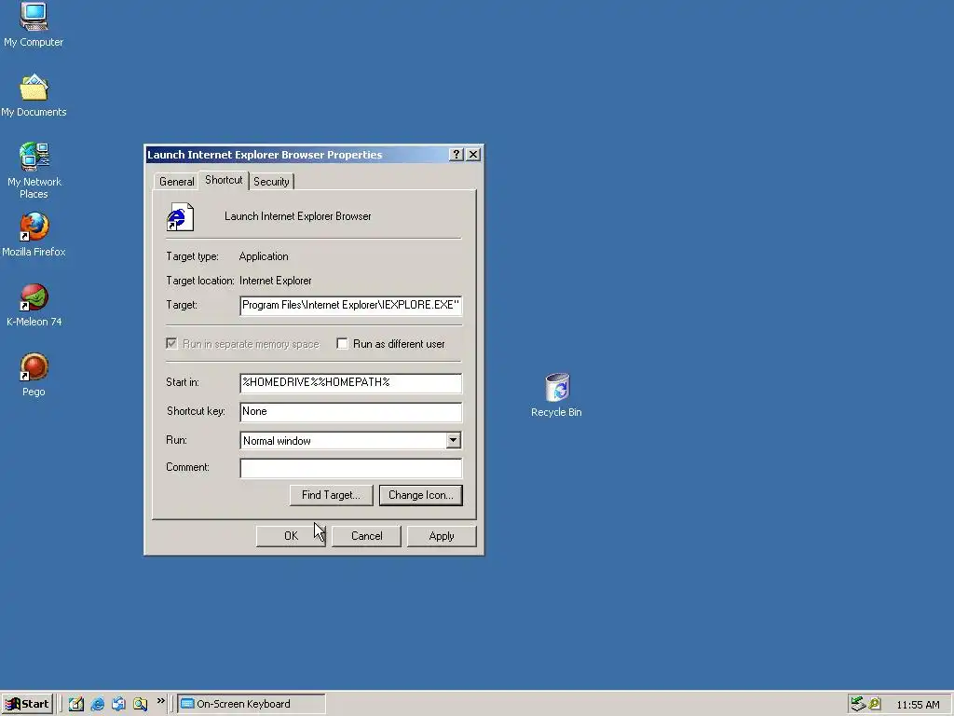Confirm properties with OK button

[291, 536]
